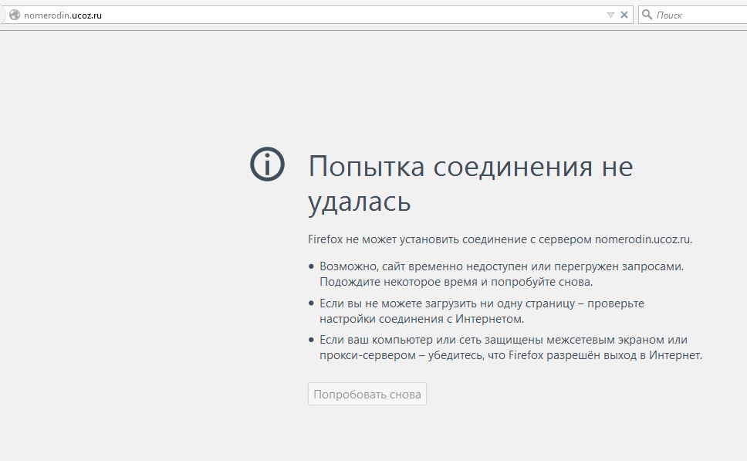Click the Попробовать снова button

367,395
